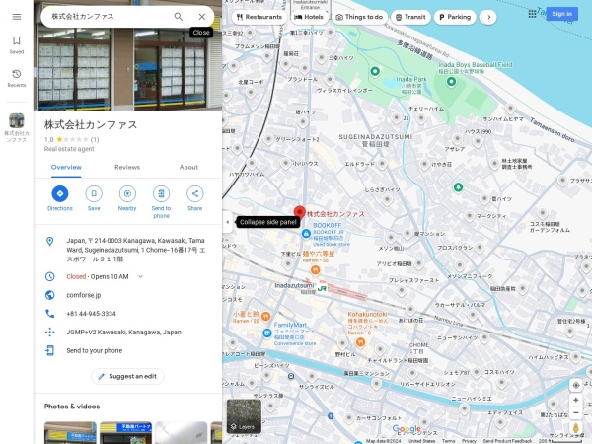Screen dimensions: 592x444
Task: Open Recents history
Action: 17,78
